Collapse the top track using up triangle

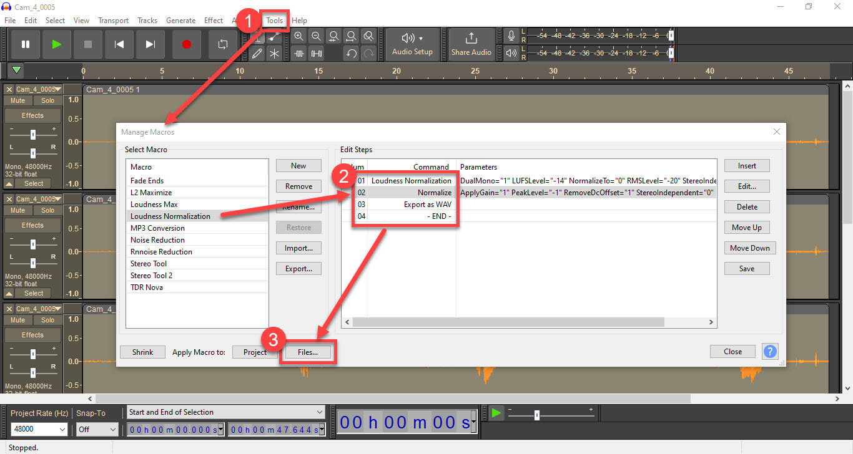[x=9, y=183]
